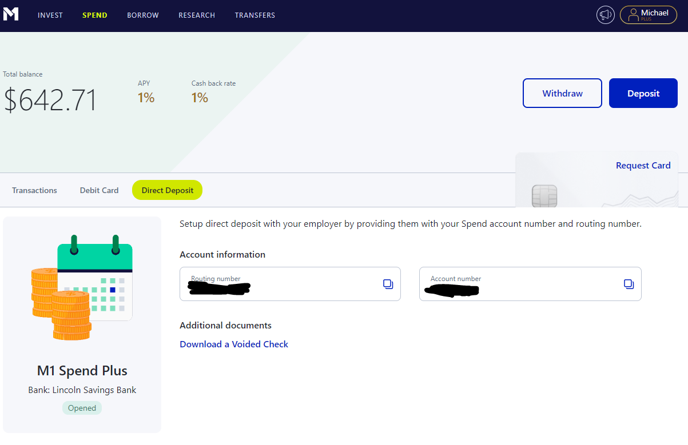Go to Transfers
Viewport: 688px width, 445px height.
coord(255,15)
